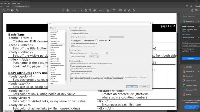Click the Free 7-Day Trial button

pos(192,107)
